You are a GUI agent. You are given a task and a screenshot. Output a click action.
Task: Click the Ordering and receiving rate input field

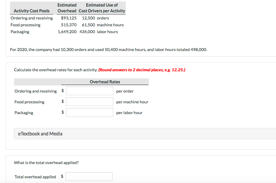coord(89,91)
